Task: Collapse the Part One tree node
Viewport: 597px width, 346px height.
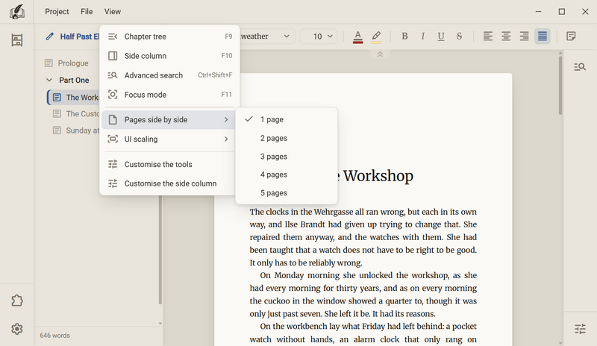Action: 49,81
